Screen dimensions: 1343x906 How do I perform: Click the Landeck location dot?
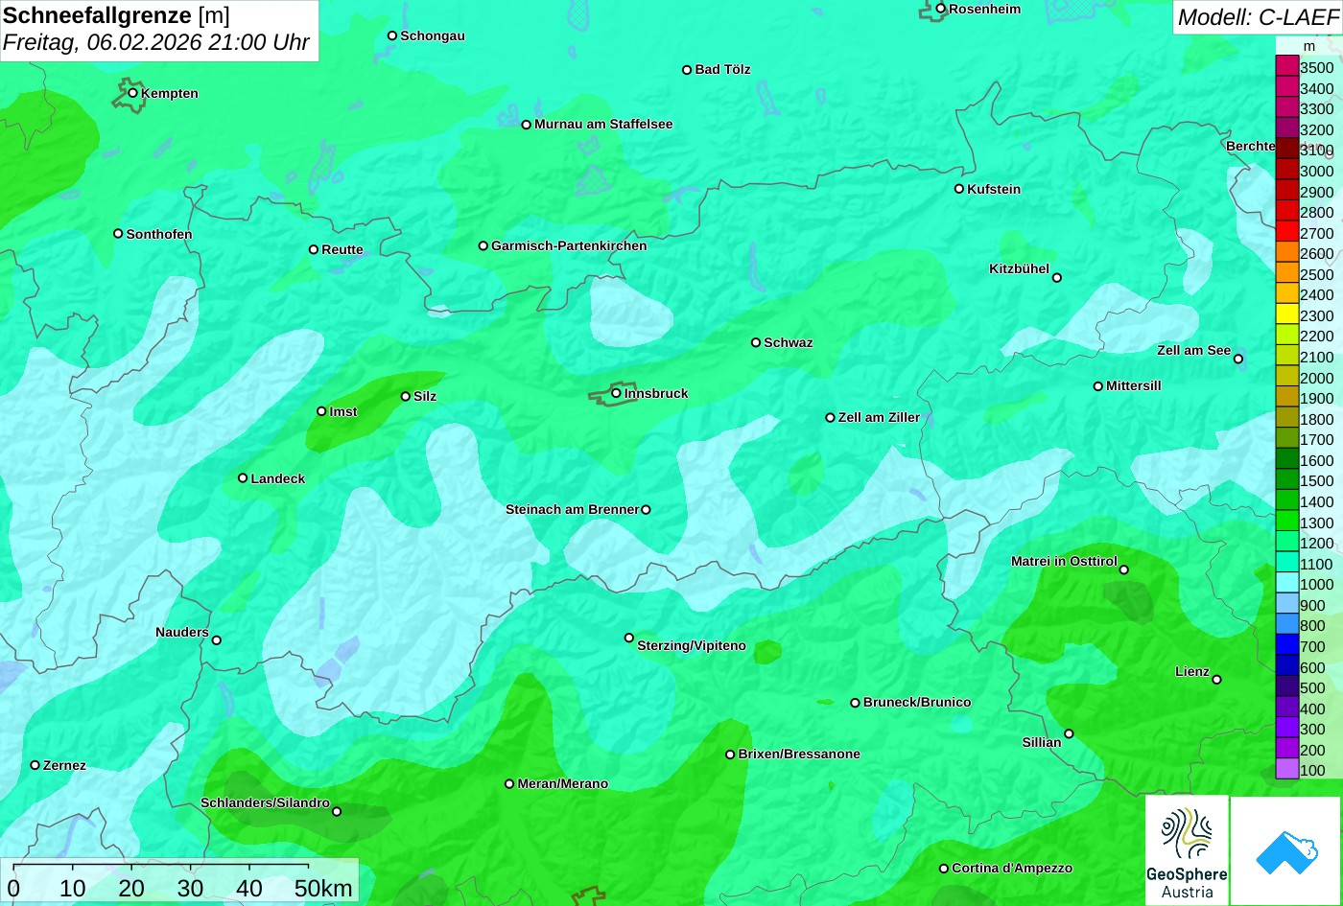243,477
